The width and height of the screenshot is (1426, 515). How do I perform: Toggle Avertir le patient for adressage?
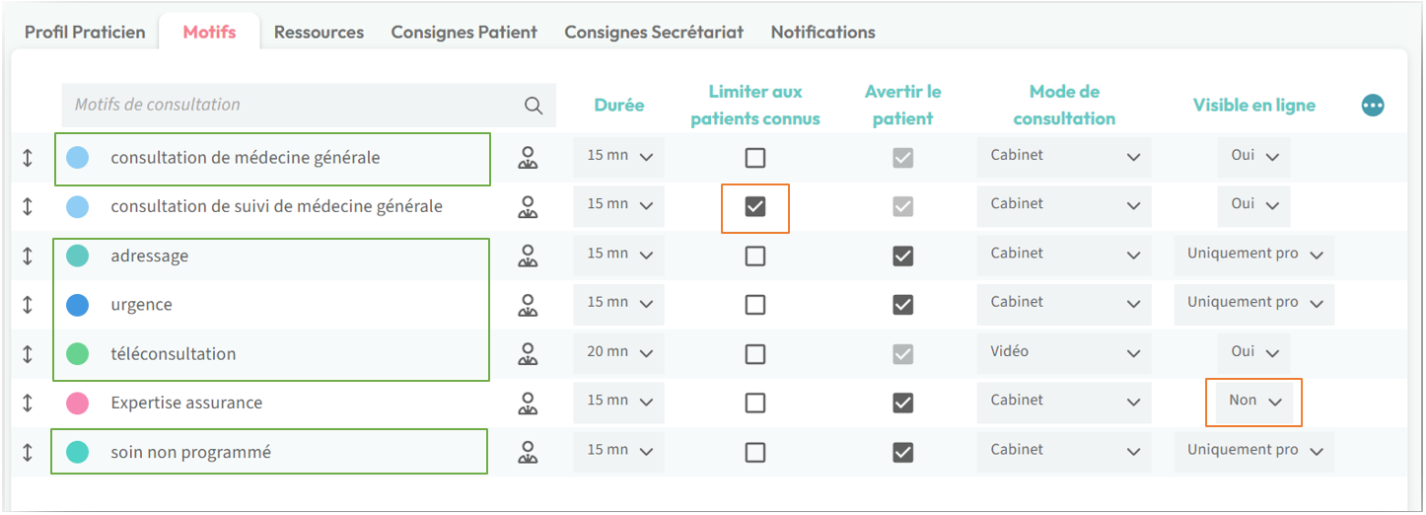(902, 257)
